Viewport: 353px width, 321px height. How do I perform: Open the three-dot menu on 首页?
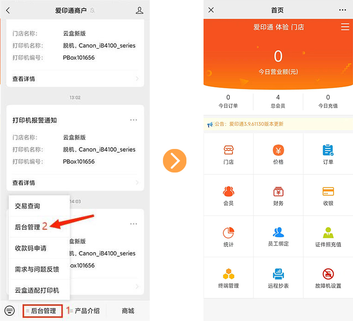point(342,10)
